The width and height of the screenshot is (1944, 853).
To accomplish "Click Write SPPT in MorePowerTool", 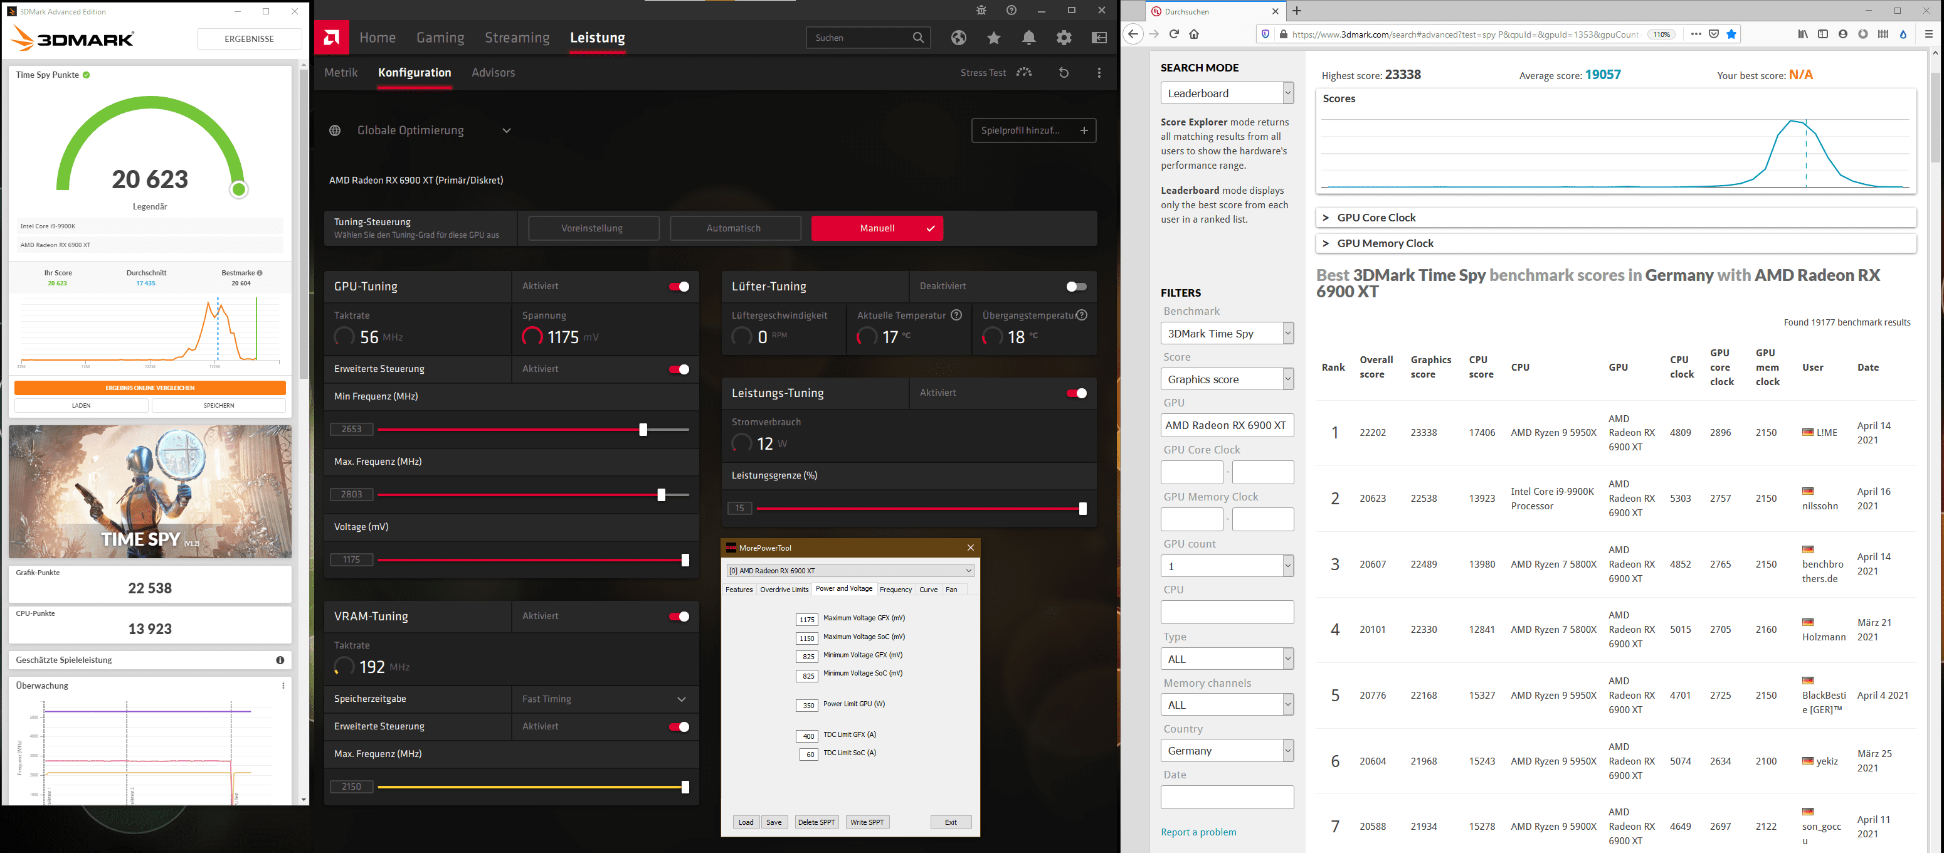I will click(x=867, y=822).
